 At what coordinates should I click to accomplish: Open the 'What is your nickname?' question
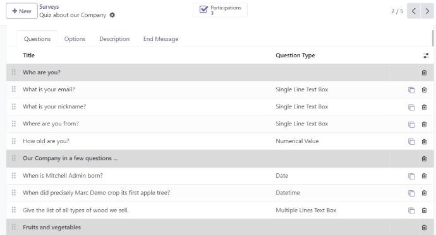pos(54,106)
